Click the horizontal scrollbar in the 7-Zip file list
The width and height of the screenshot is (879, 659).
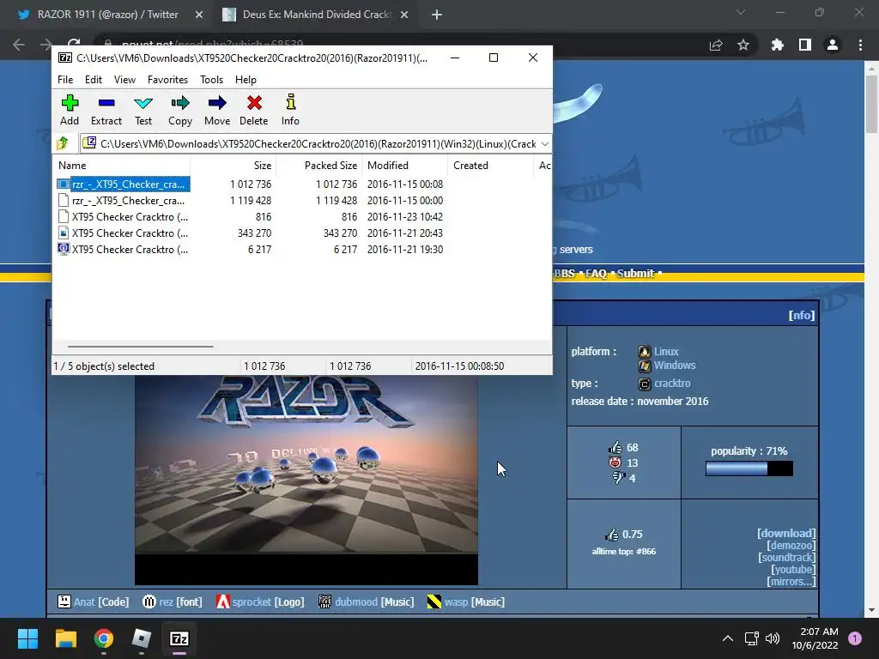coord(140,347)
